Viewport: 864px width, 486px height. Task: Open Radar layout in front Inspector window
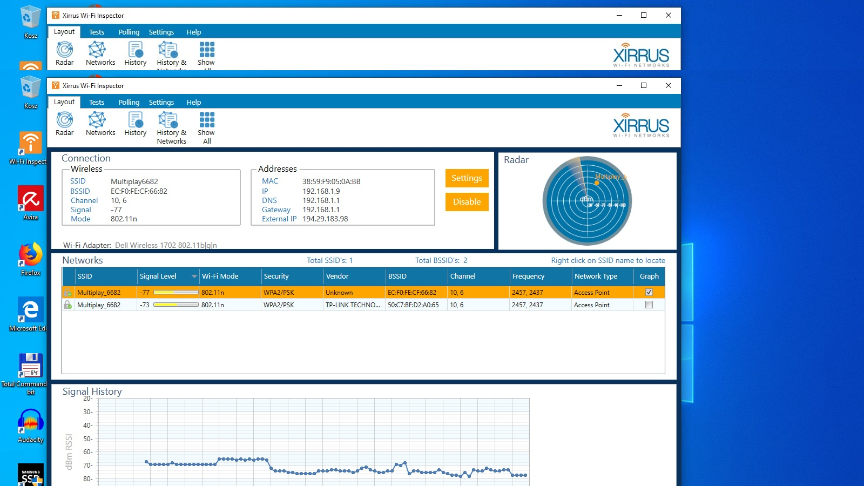point(65,124)
